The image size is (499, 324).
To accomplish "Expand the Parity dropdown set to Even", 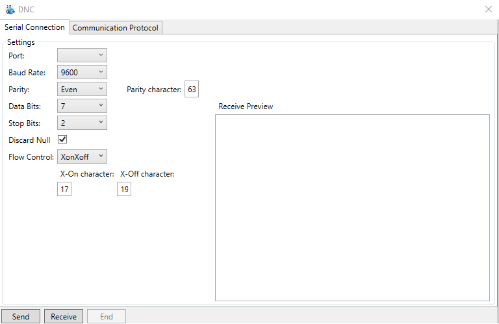I will point(82,89).
